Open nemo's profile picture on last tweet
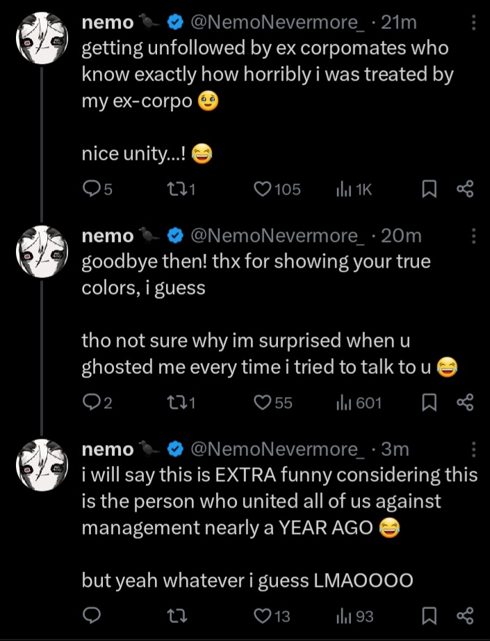 (40, 465)
